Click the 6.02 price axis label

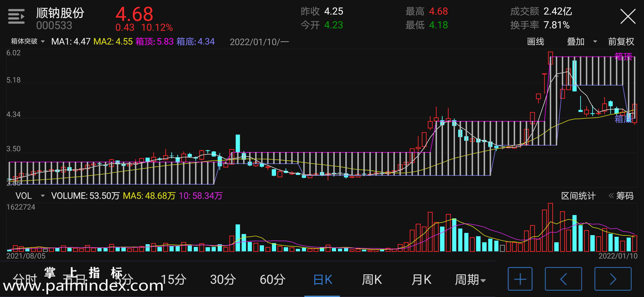pyautogui.click(x=13, y=53)
